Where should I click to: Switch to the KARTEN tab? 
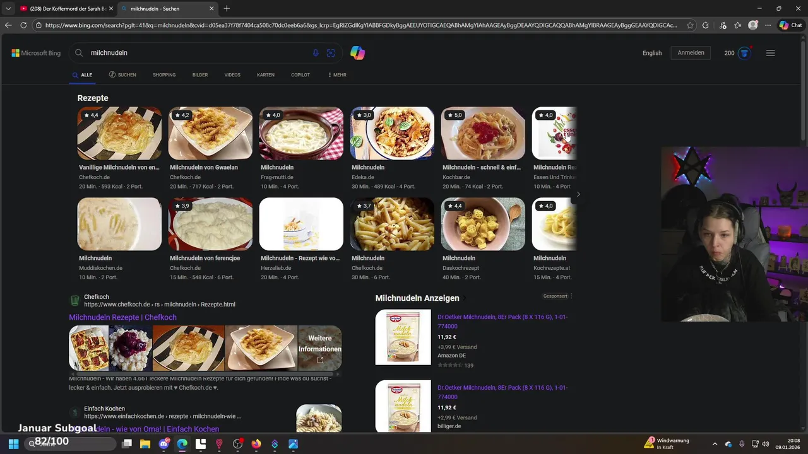click(266, 75)
